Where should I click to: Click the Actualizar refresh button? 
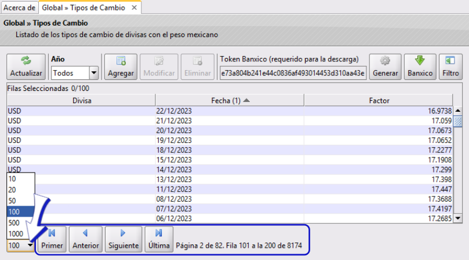coord(26,67)
